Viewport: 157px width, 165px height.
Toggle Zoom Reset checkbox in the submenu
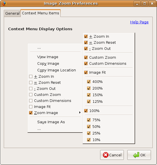click(x=86, y=42)
